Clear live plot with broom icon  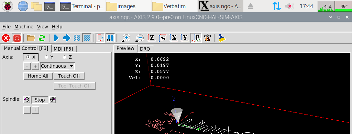pos(222,38)
